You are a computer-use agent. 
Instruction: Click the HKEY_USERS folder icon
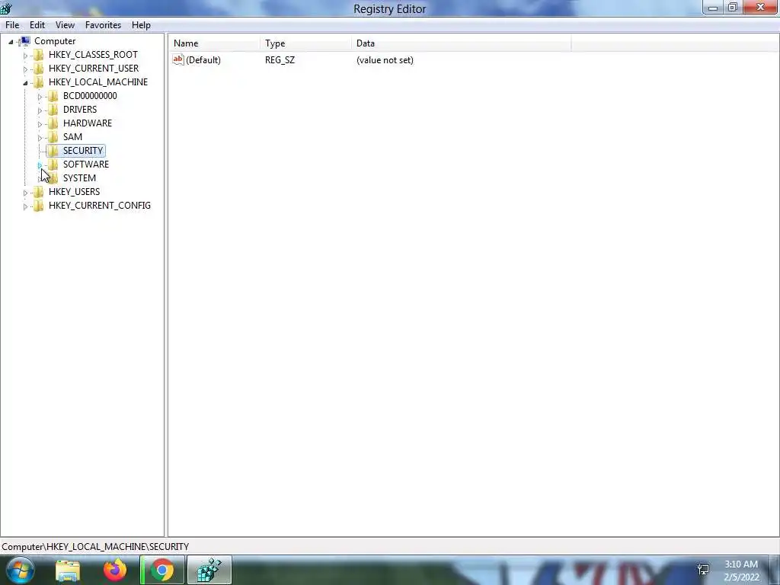pyautogui.click(x=39, y=191)
